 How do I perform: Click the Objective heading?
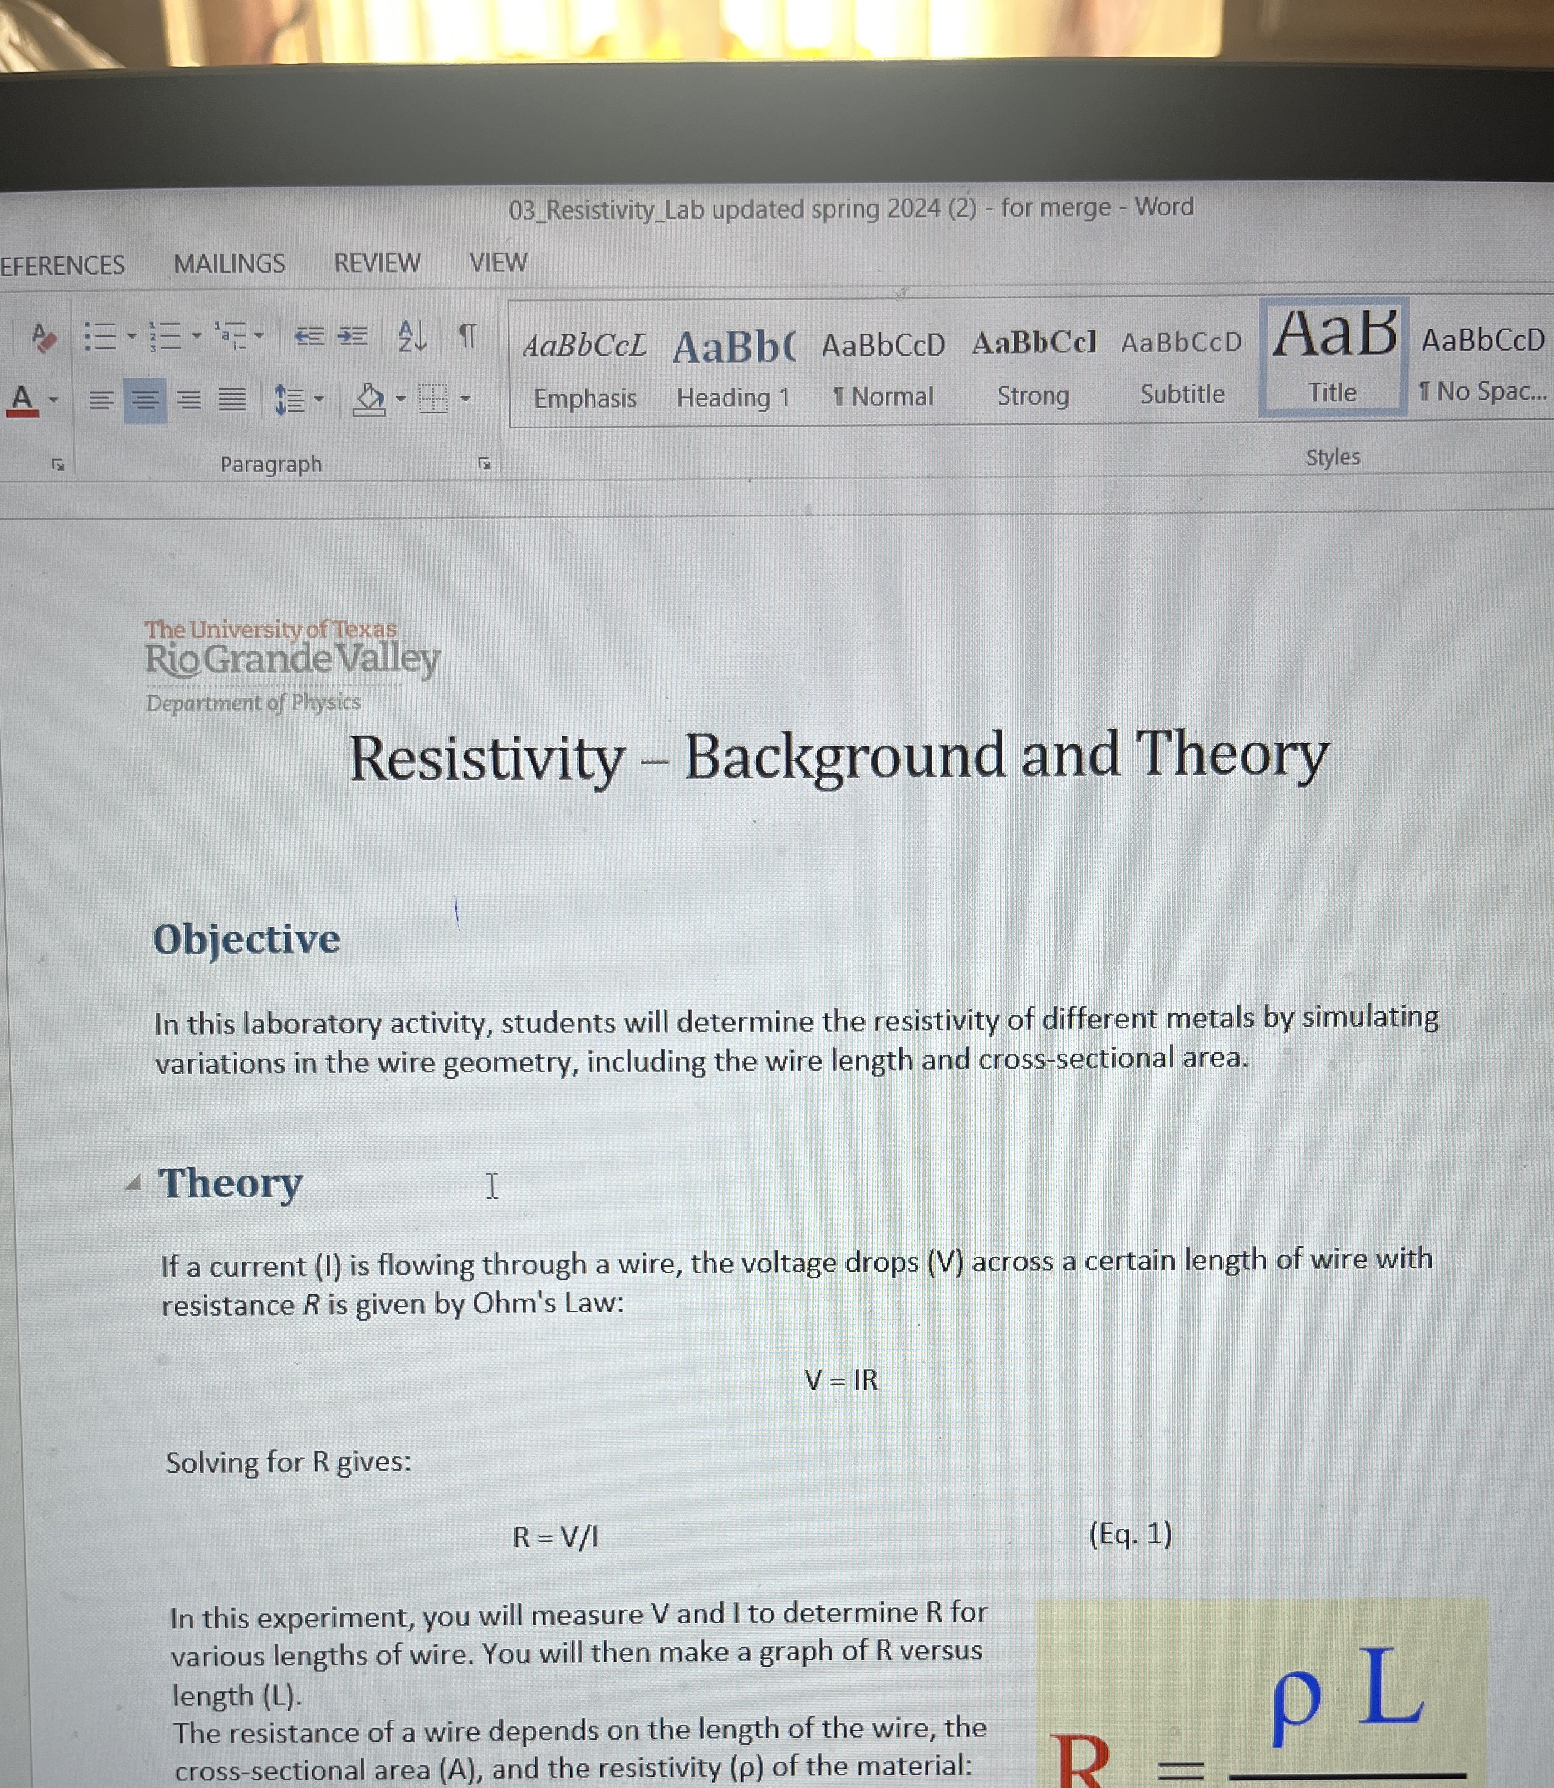click(x=246, y=939)
